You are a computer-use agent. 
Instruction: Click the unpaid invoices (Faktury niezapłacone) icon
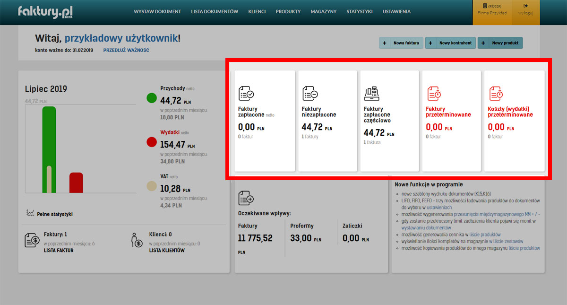point(310,94)
